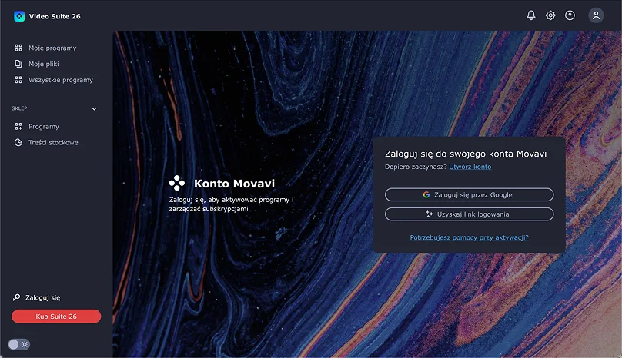This screenshot has width=622, height=358.
Task: Open the notifications bell icon
Action: [530, 15]
